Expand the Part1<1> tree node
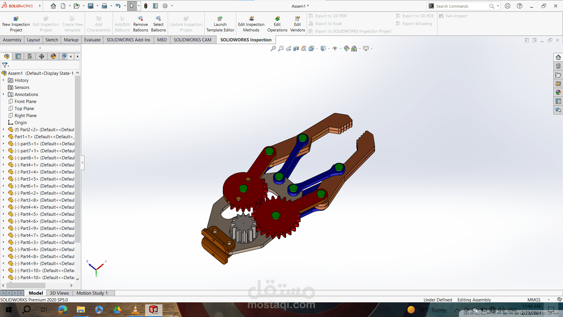This screenshot has width=563, height=317. tap(4, 136)
